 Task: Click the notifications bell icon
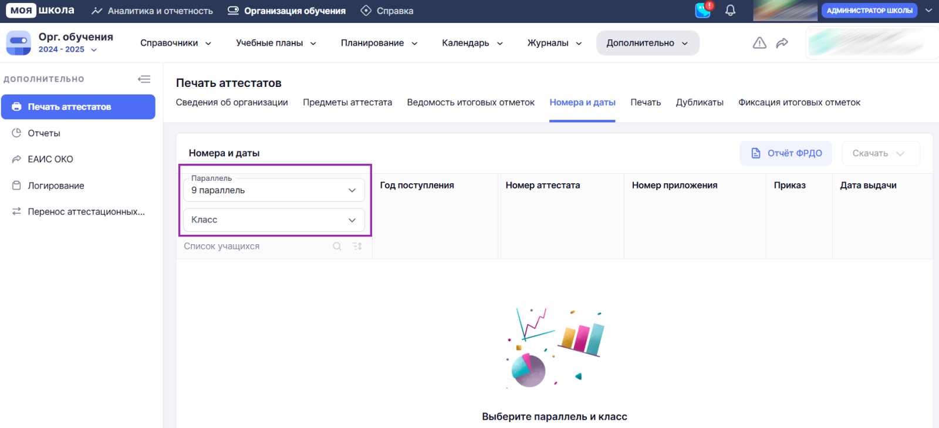[730, 11]
